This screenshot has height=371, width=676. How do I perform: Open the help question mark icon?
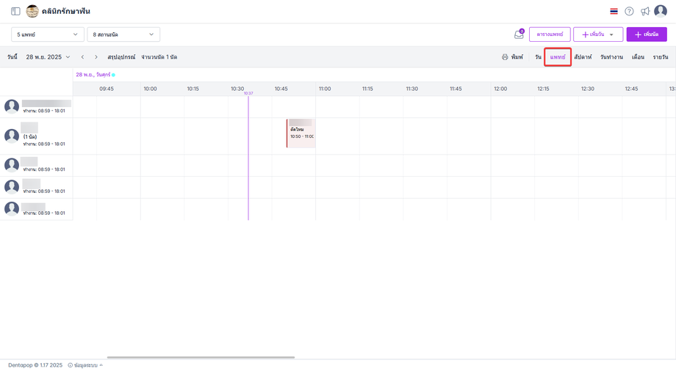629,11
